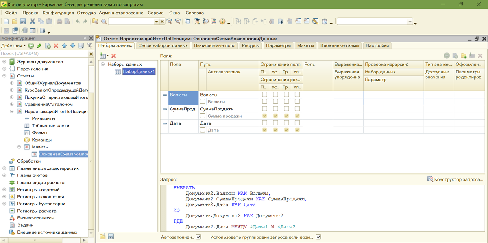Viewport: 488px width, 243px height.
Task: Click the Cut scissors icon
Action: (x=33, y=22)
